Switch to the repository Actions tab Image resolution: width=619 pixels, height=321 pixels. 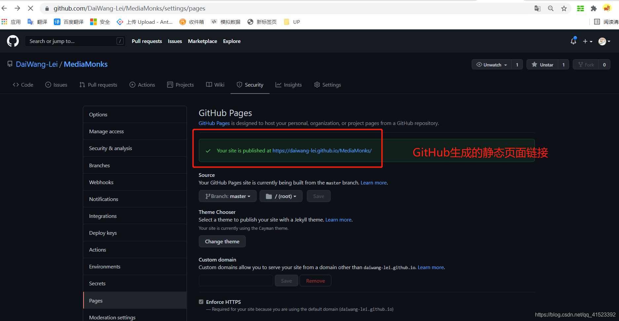coord(142,85)
